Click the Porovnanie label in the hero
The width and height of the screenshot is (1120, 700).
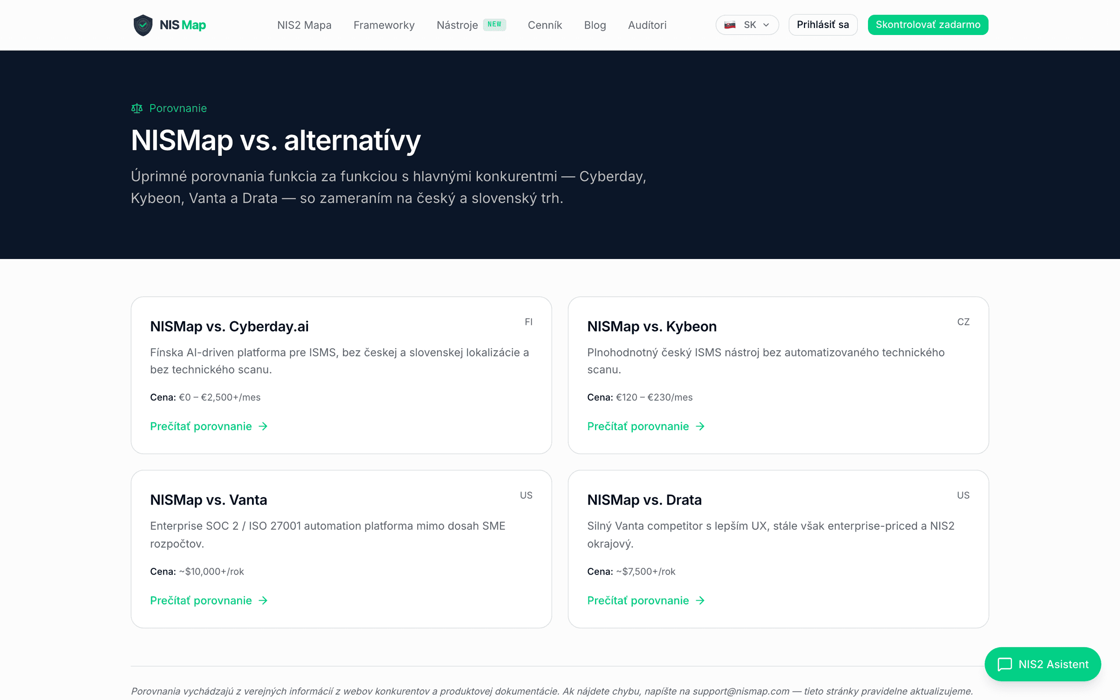pyautogui.click(x=178, y=108)
